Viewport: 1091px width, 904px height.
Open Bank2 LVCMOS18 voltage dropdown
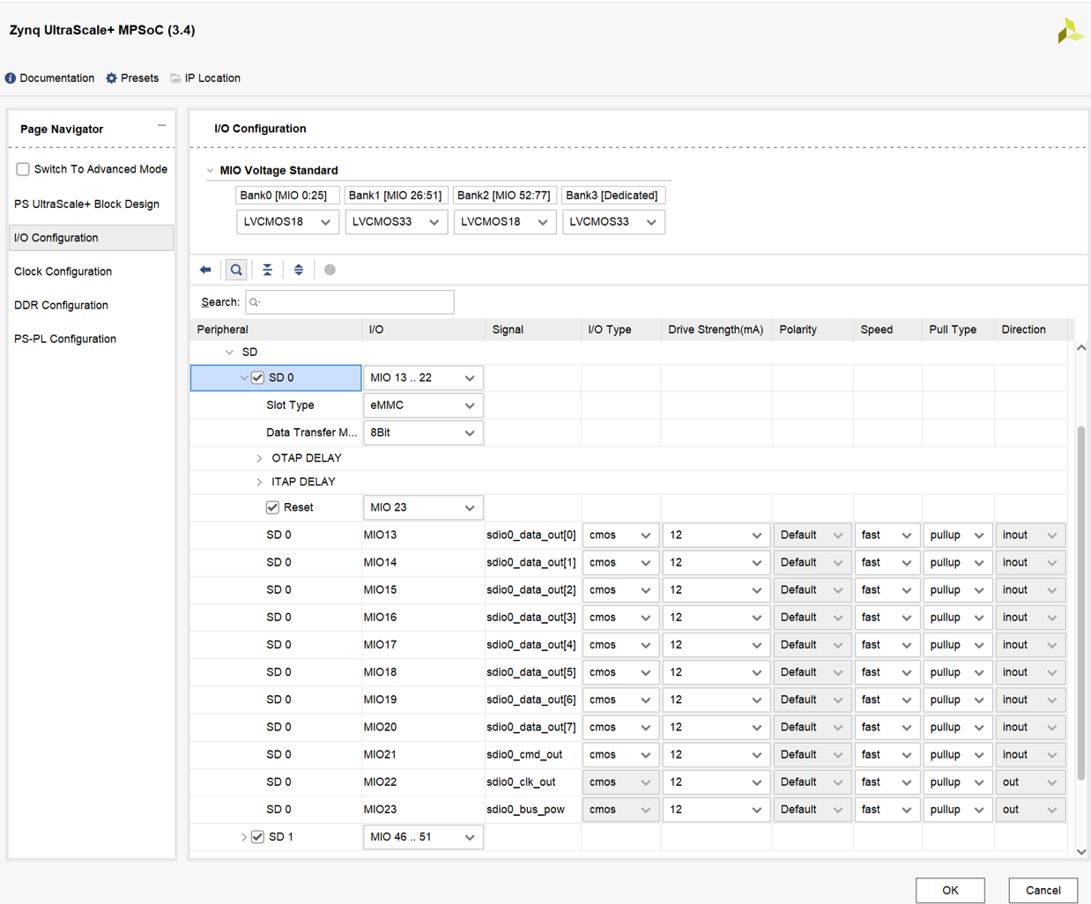pos(504,222)
